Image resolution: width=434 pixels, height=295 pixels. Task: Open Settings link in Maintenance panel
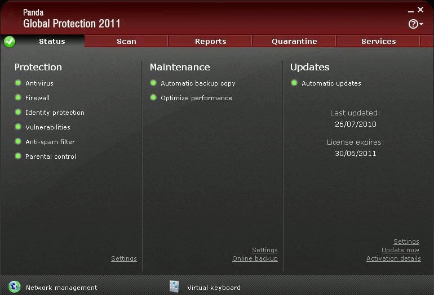pos(264,250)
